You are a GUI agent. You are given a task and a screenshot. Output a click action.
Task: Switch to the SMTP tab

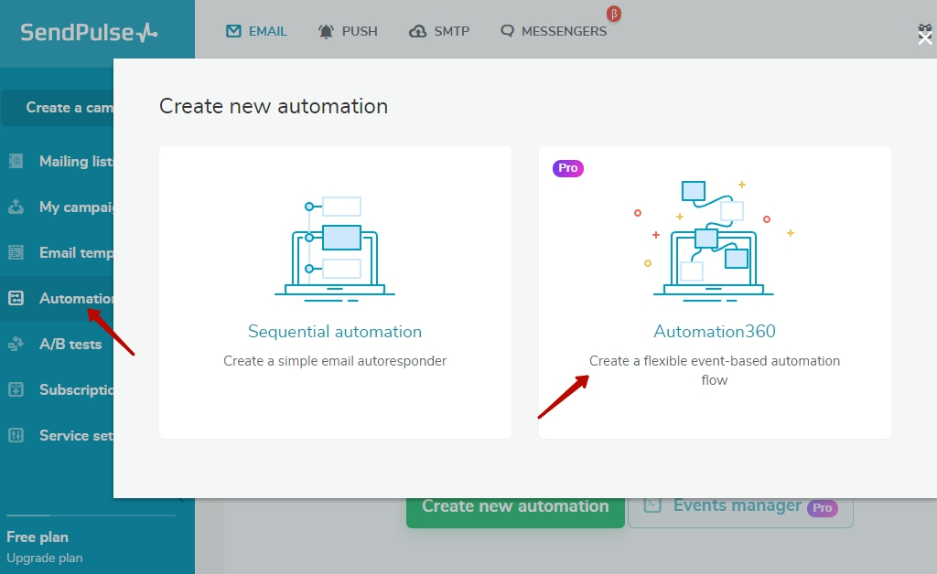point(439,31)
